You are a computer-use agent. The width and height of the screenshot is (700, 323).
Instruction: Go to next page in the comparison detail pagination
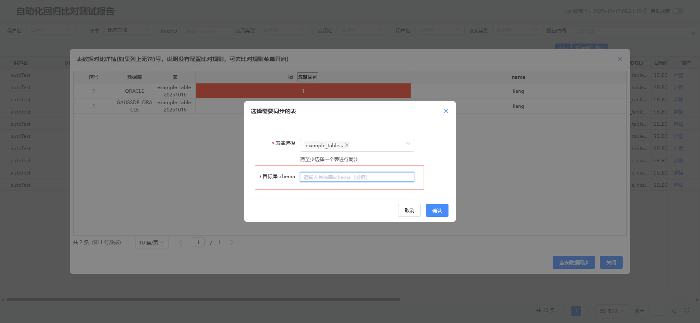[x=232, y=242]
